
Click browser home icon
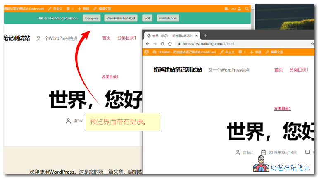pos(170,44)
